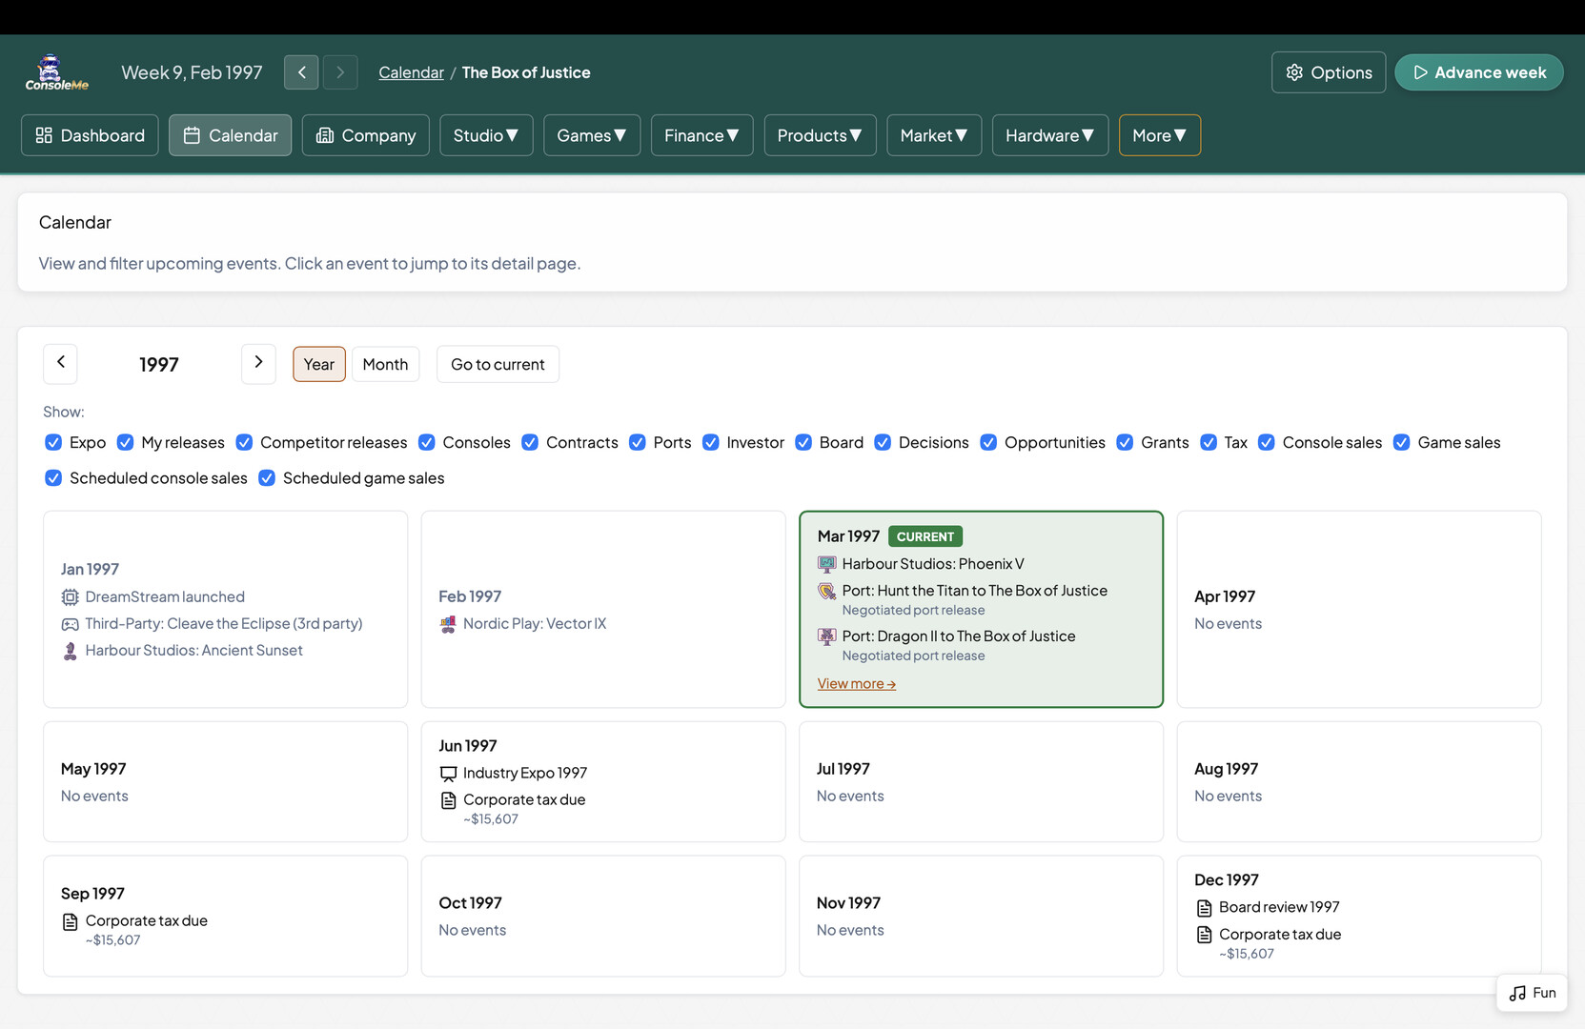Click the Board review 1997 document icon
Image resolution: width=1585 pixels, height=1029 pixels.
pyautogui.click(x=1204, y=908)
